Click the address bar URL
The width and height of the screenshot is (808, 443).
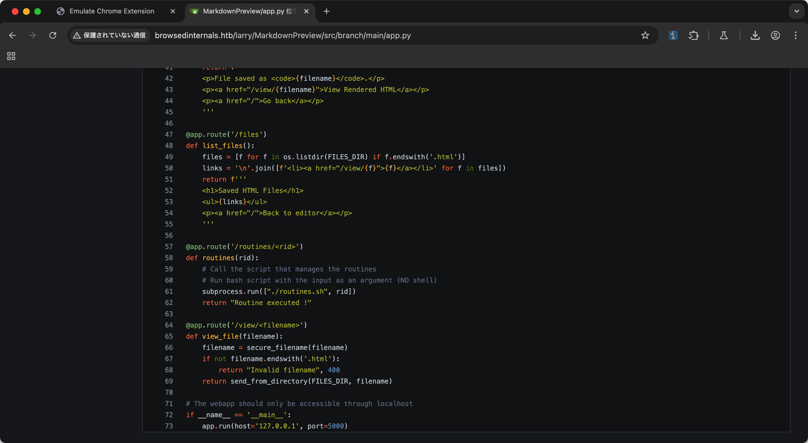tap(282, 35)
